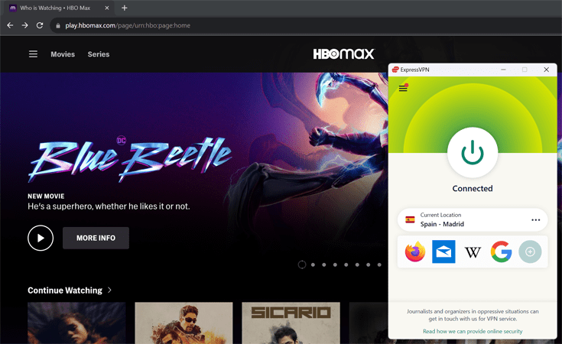Click the HBO Max logo
Image resolution: width=562 pixels, height=344 pixels.
[343, 54]
